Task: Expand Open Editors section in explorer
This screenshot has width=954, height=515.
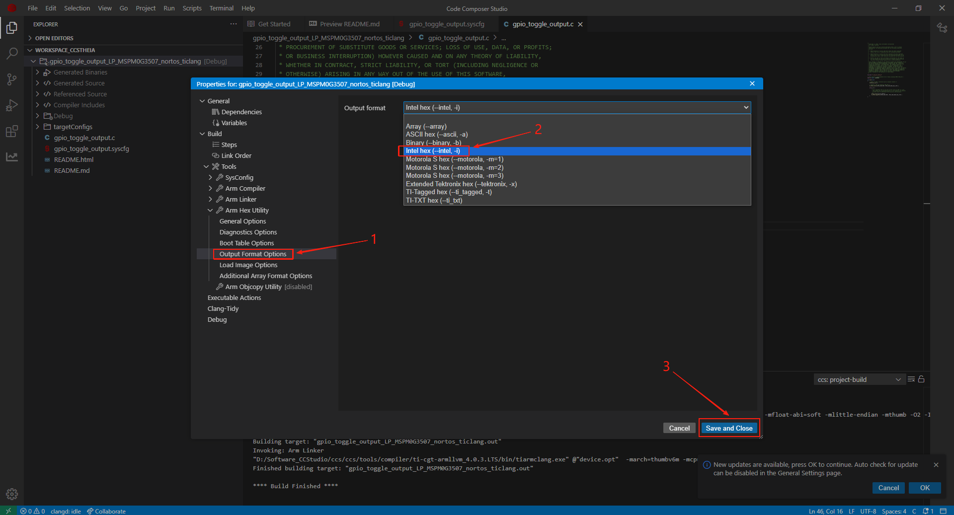Action: coord(30,38)
